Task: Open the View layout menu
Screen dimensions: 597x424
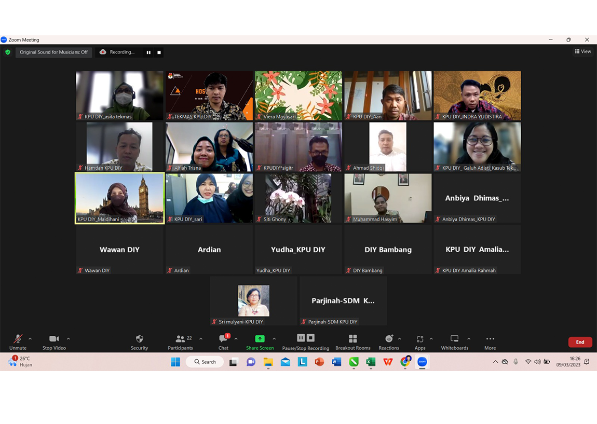Action: point(583,51)
